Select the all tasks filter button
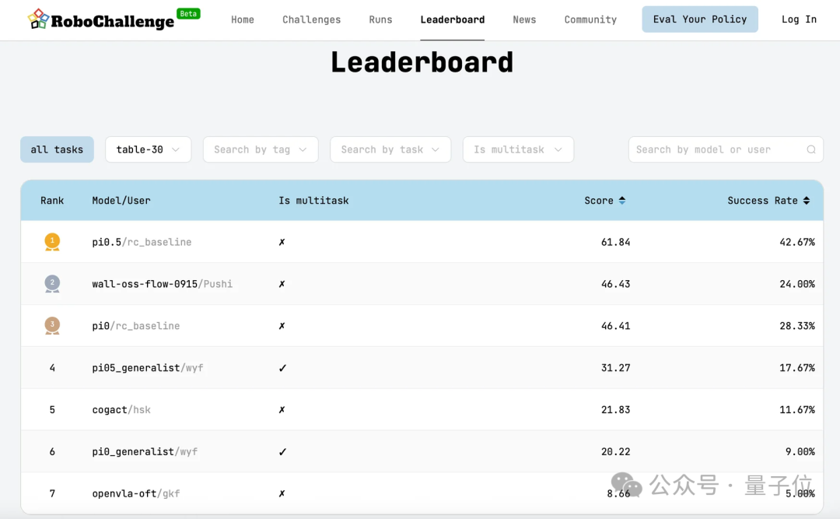 57,149
